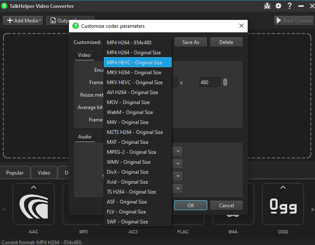Viewport: 315px width, 245px height.
Task: Choose M4V - Original Size preset
Action: (138, 122)
